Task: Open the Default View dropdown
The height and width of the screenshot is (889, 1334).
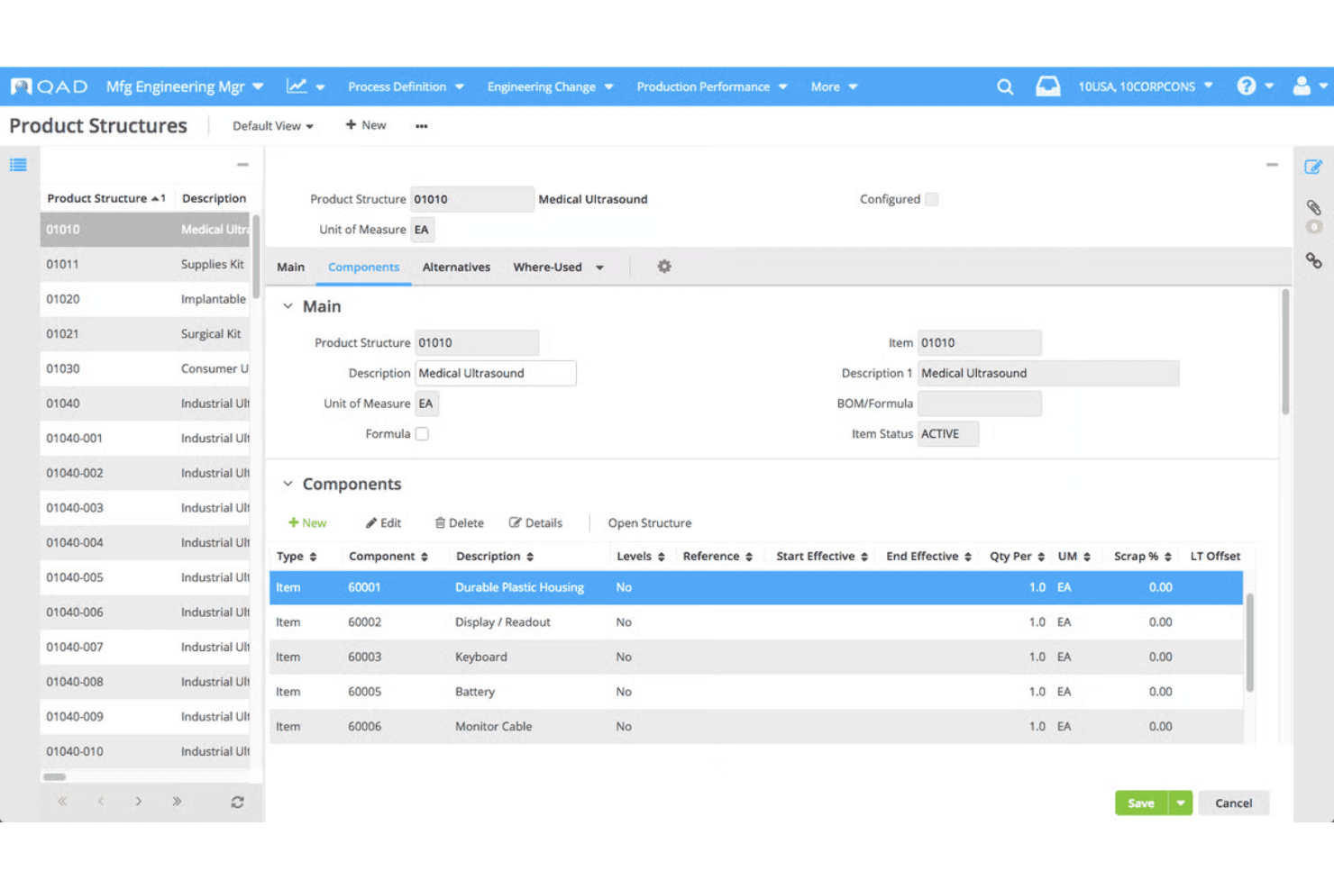Action: pyautogui.click(x=273, y=126)
